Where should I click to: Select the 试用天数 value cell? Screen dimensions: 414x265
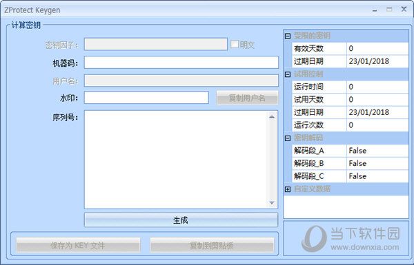tap(377, 100)
